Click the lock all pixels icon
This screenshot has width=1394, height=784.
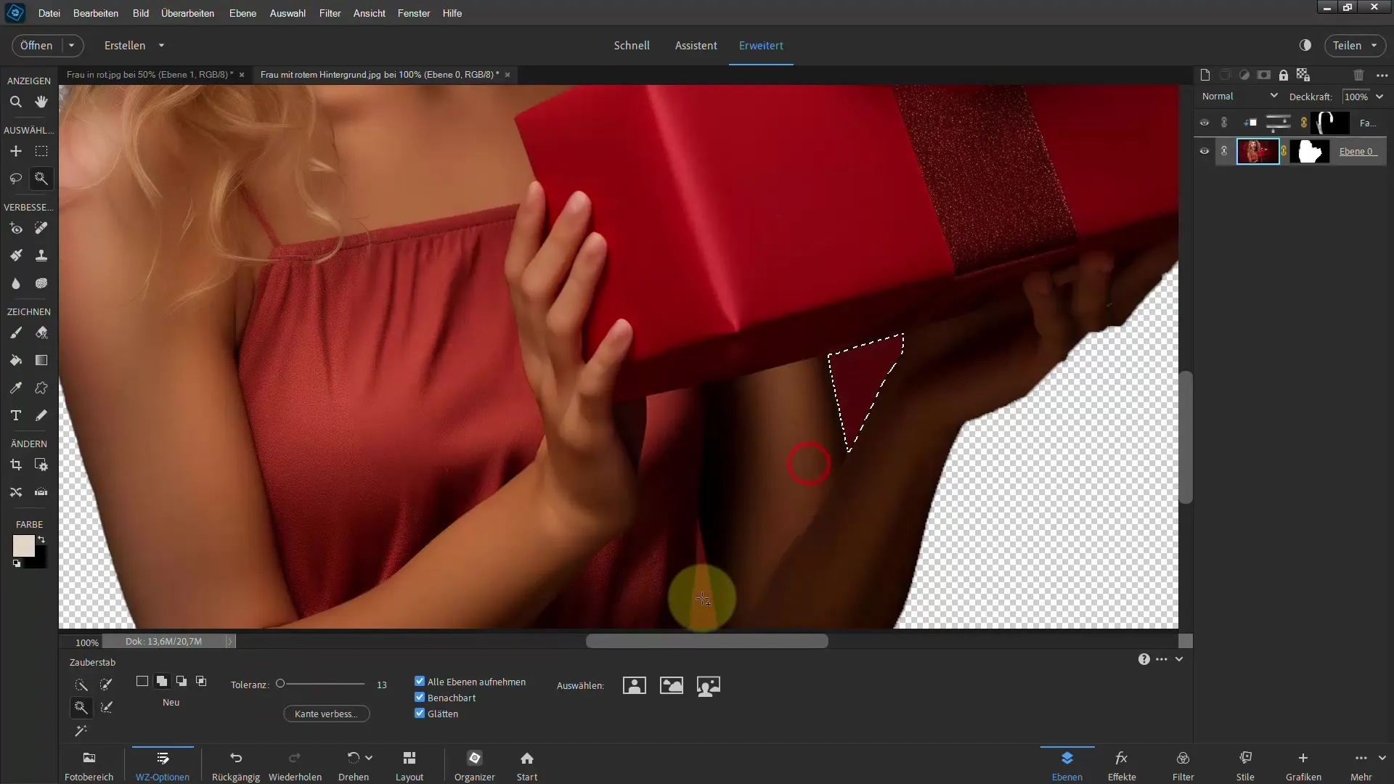pyautogui.click(x=1284, y=75)
